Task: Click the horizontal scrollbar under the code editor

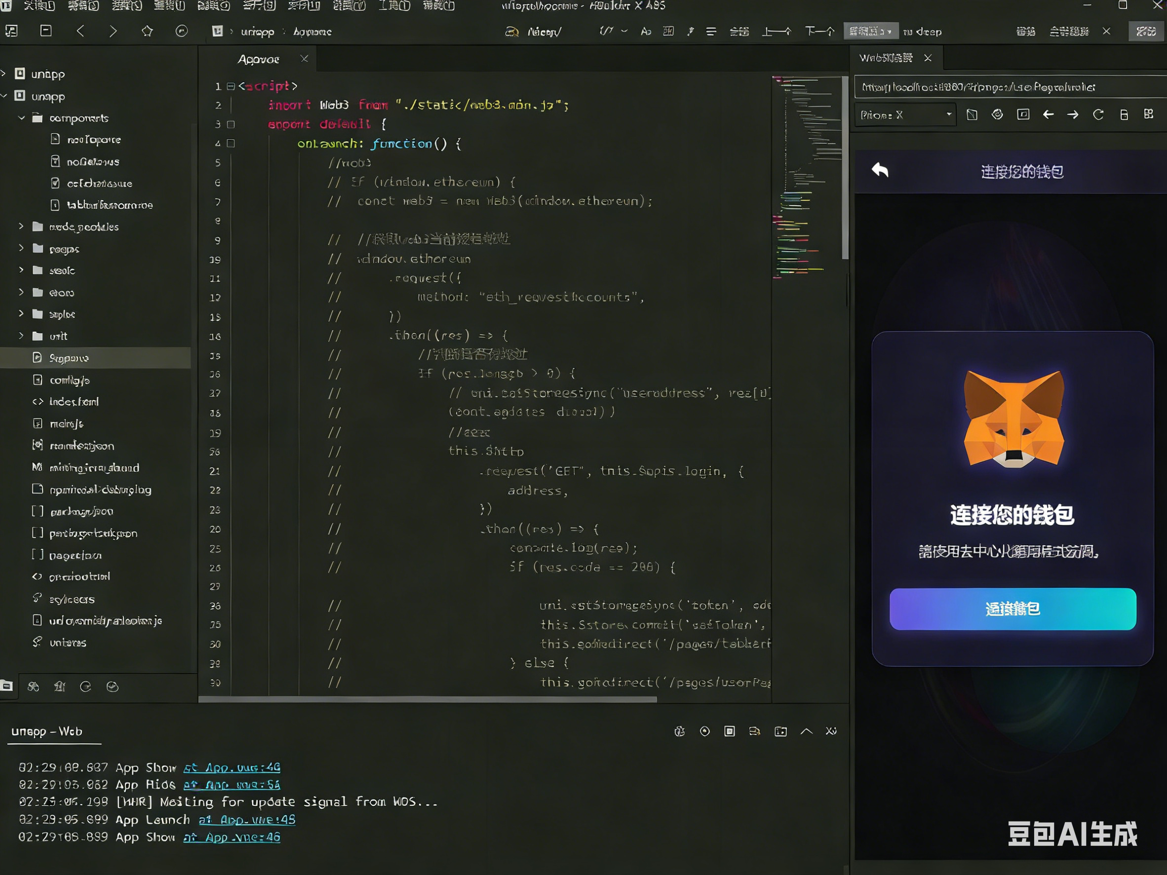Action: (x=428, y=699)
